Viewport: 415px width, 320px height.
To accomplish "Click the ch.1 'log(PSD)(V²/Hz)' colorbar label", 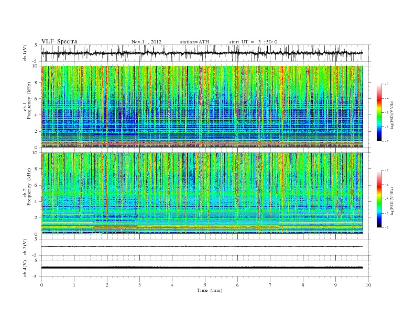I will (391, 114).
